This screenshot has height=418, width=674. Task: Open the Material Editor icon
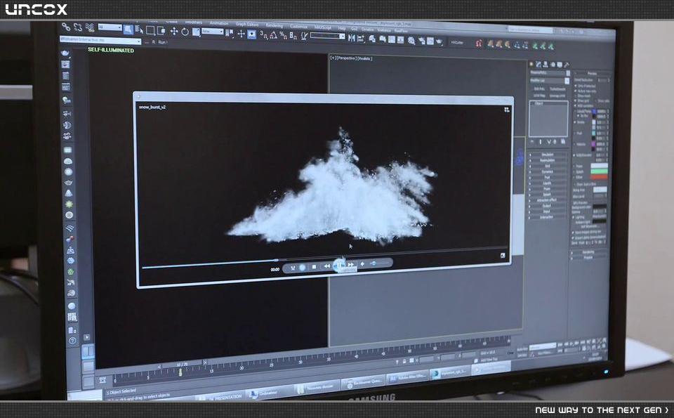411,41
